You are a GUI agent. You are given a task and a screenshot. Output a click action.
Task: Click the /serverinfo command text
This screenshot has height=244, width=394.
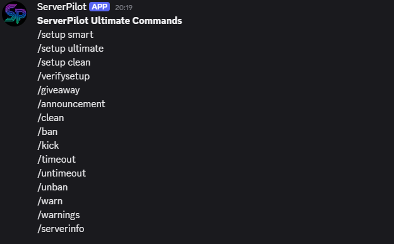[61, 229]
